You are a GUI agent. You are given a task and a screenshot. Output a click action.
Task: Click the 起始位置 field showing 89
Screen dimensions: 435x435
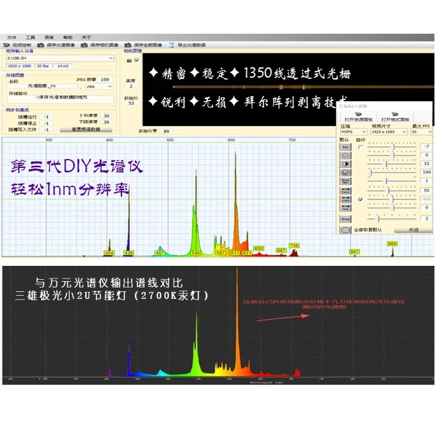167,131
